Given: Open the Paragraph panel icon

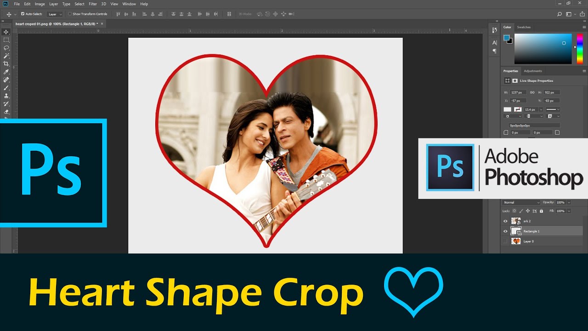Looking at the screenshot, I should tap(494, 51).
